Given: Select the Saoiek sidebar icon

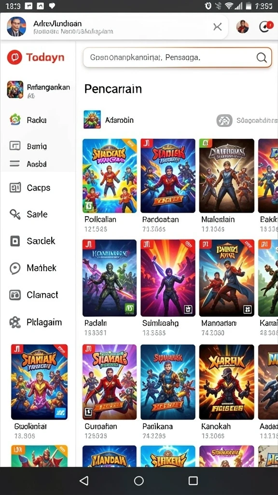Looking at the screenshot, I should pos(15,241).
